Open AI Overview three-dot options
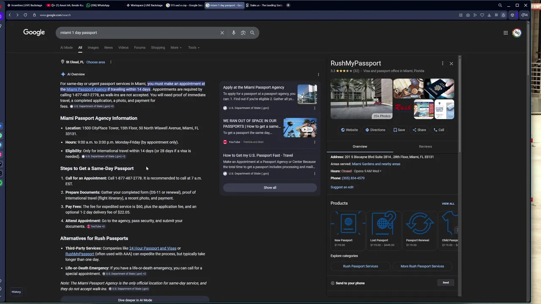This screenshot has width=541, height=304. [318, 74]
